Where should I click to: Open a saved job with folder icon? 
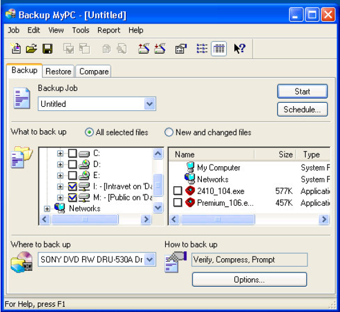coord(31,48)
